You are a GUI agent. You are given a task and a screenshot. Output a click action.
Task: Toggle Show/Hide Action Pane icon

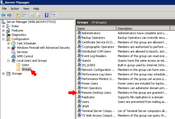[x=53, y=15]
